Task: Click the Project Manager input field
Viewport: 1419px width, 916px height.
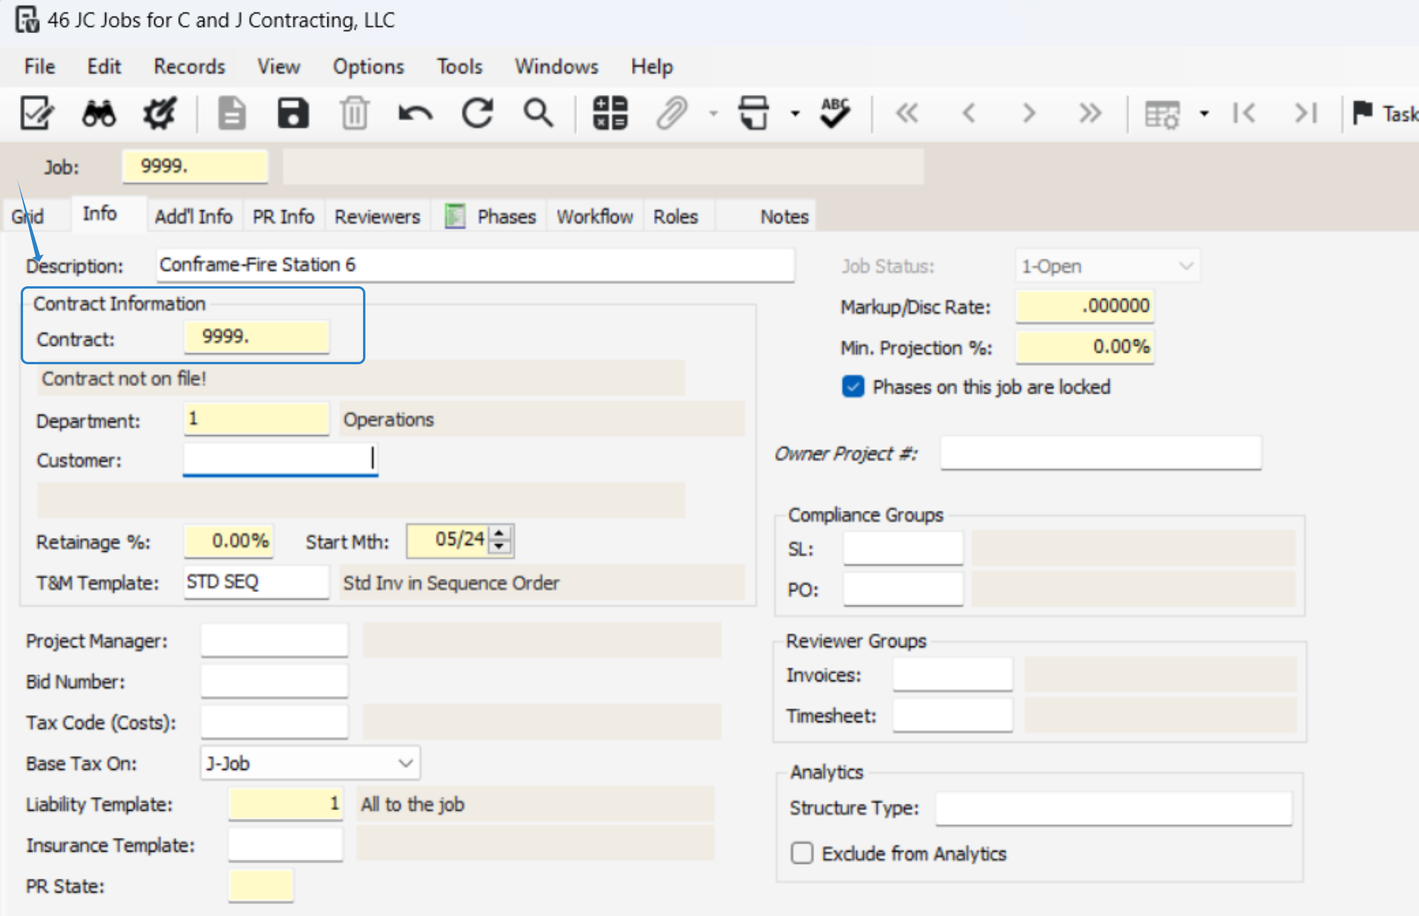Action: point(274,640)
